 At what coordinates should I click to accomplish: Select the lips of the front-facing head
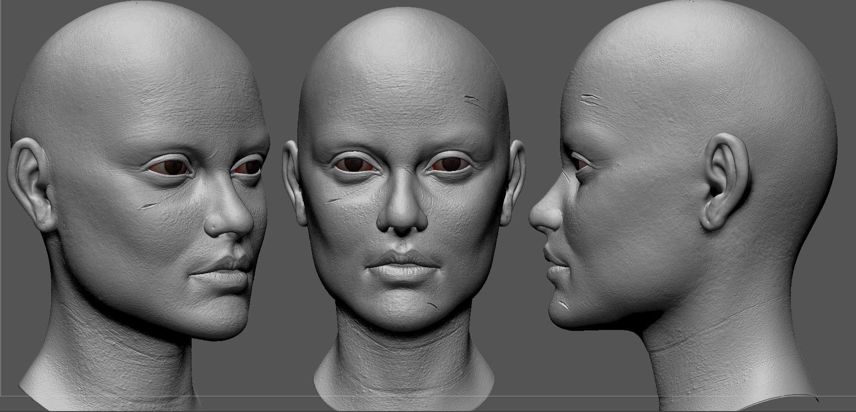(x=401, y=265)
